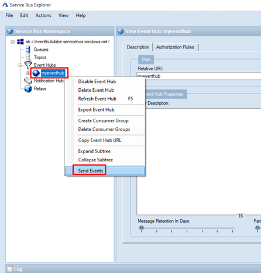Select the Relays tree item

coord(40,89)
